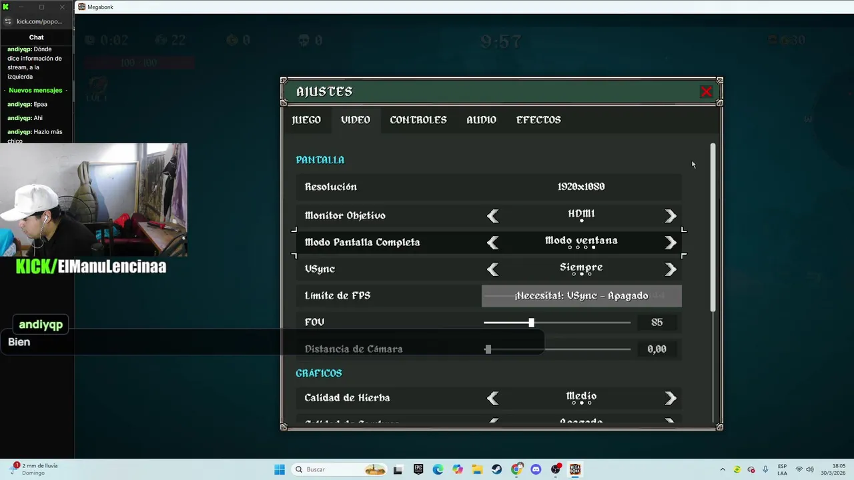Lower Calidad de Hierba with left arrow
This screenshot has height=480, width=854.
click(x=493, y=398)
